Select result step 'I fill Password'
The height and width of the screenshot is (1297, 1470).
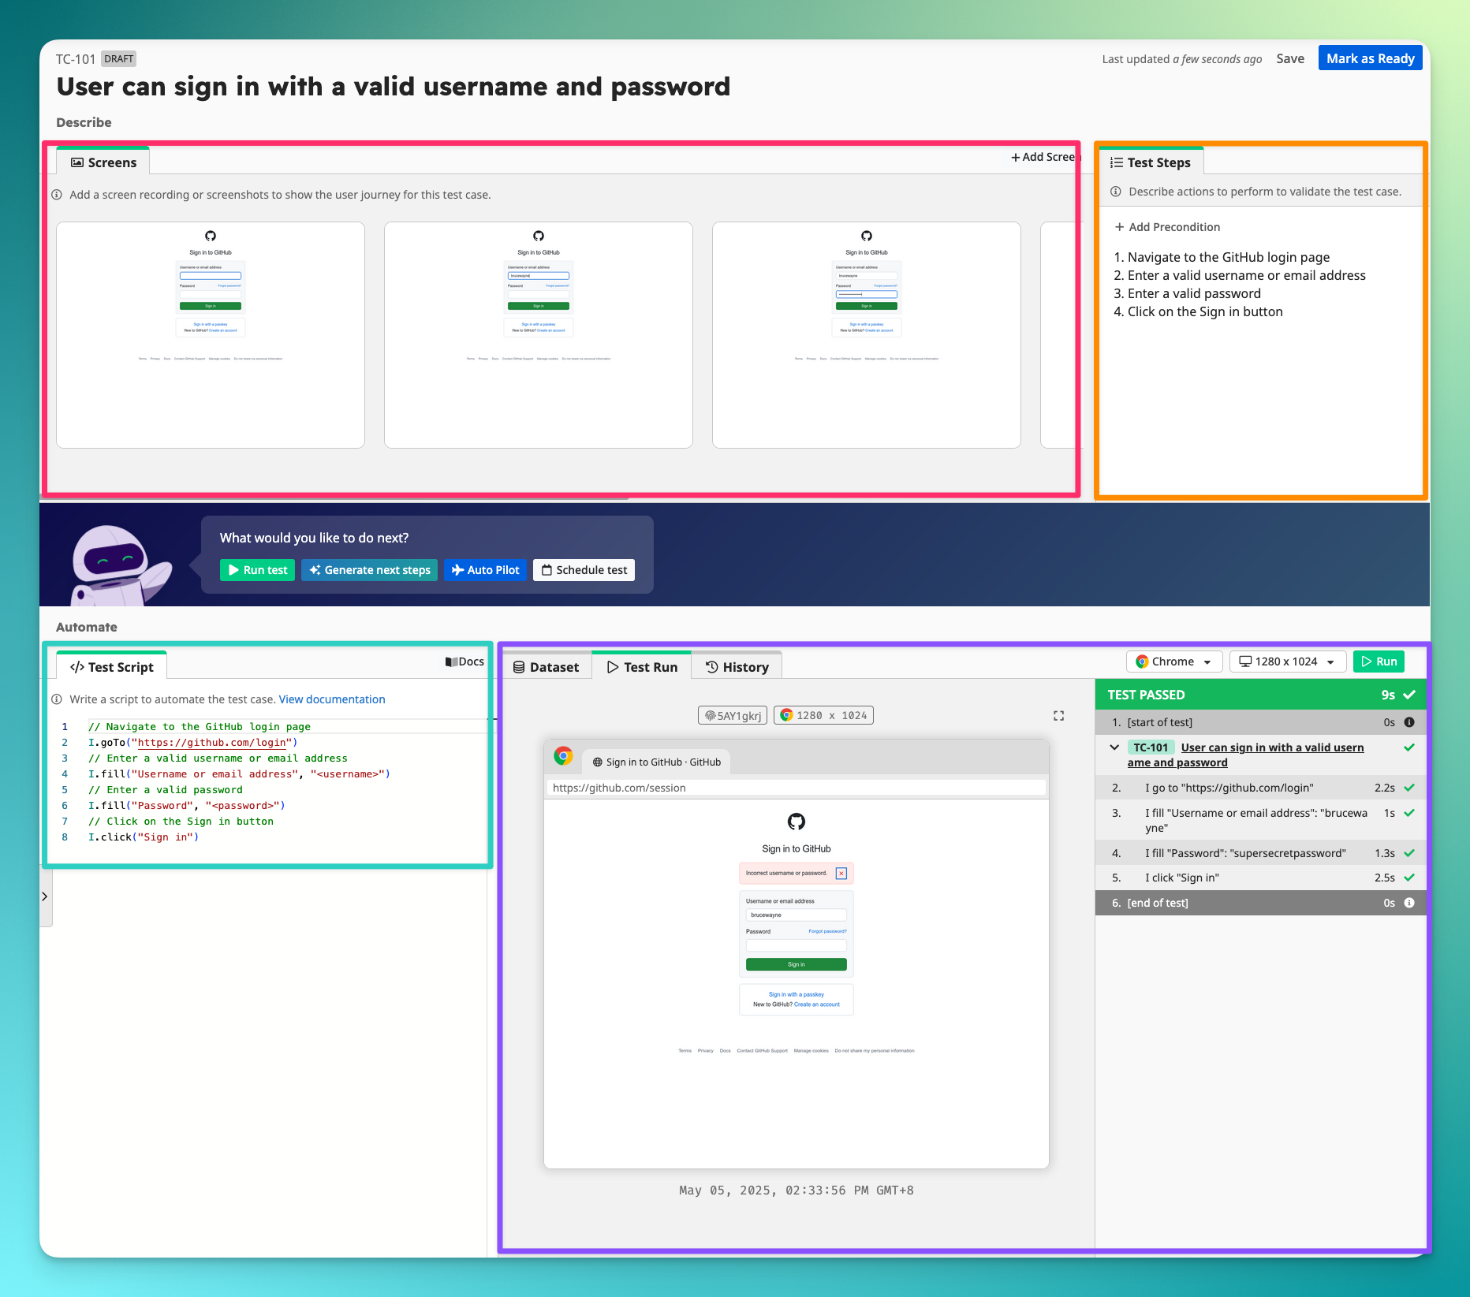1261,853
